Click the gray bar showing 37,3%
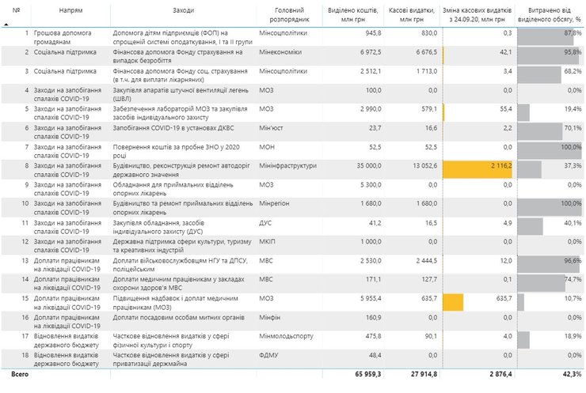 [x=530, y=169]
